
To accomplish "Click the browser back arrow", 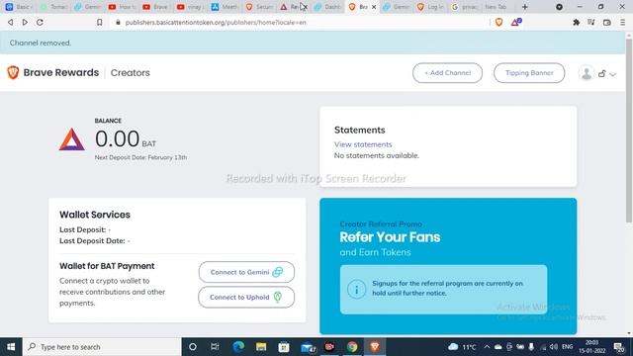I will point(11,22).
